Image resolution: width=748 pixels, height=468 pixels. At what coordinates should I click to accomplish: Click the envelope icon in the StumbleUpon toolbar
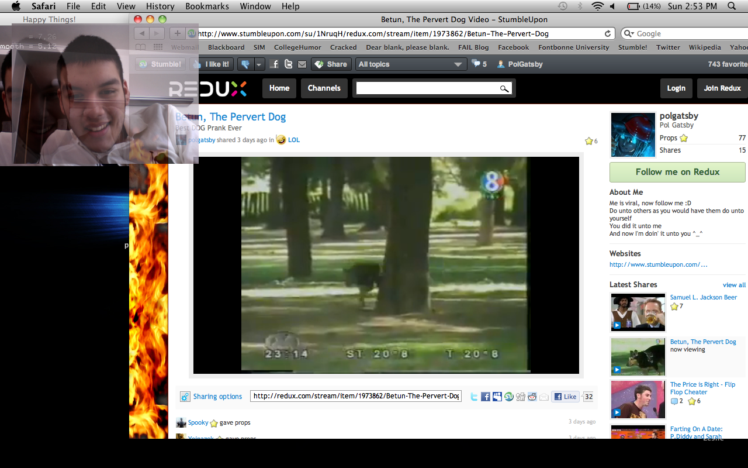pyautogui.click(x=302, y=64)
